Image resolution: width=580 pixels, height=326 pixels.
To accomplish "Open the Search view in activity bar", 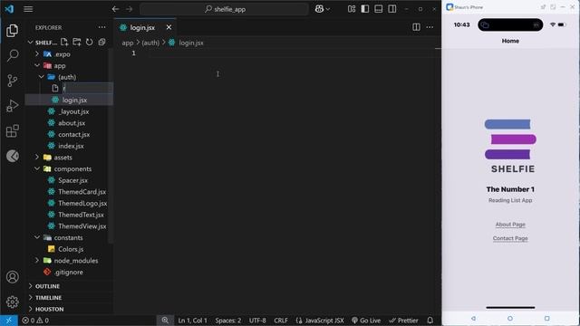I will pyautogui.click(x=12, y=55).
